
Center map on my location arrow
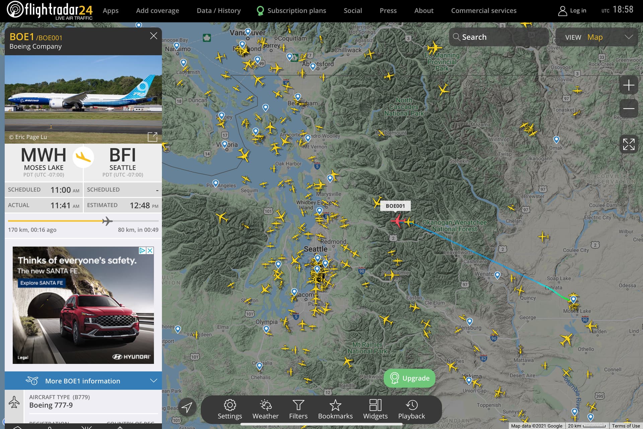pos(187,407)
